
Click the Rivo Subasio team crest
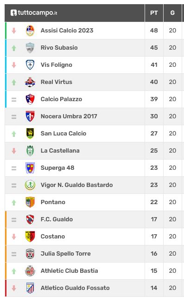[x=30, y=48]
